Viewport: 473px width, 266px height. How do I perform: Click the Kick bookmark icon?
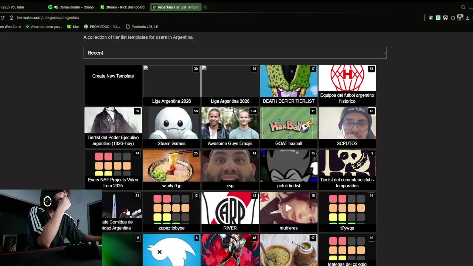69,27
